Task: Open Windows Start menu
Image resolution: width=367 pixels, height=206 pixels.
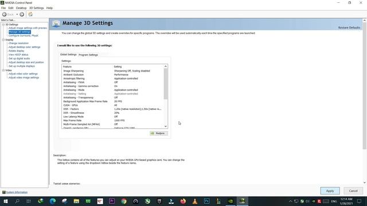Action: click(x=6, y=201)
